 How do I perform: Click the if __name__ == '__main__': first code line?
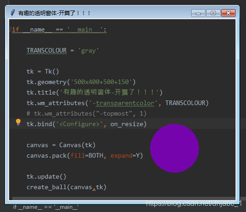[59, 30]
